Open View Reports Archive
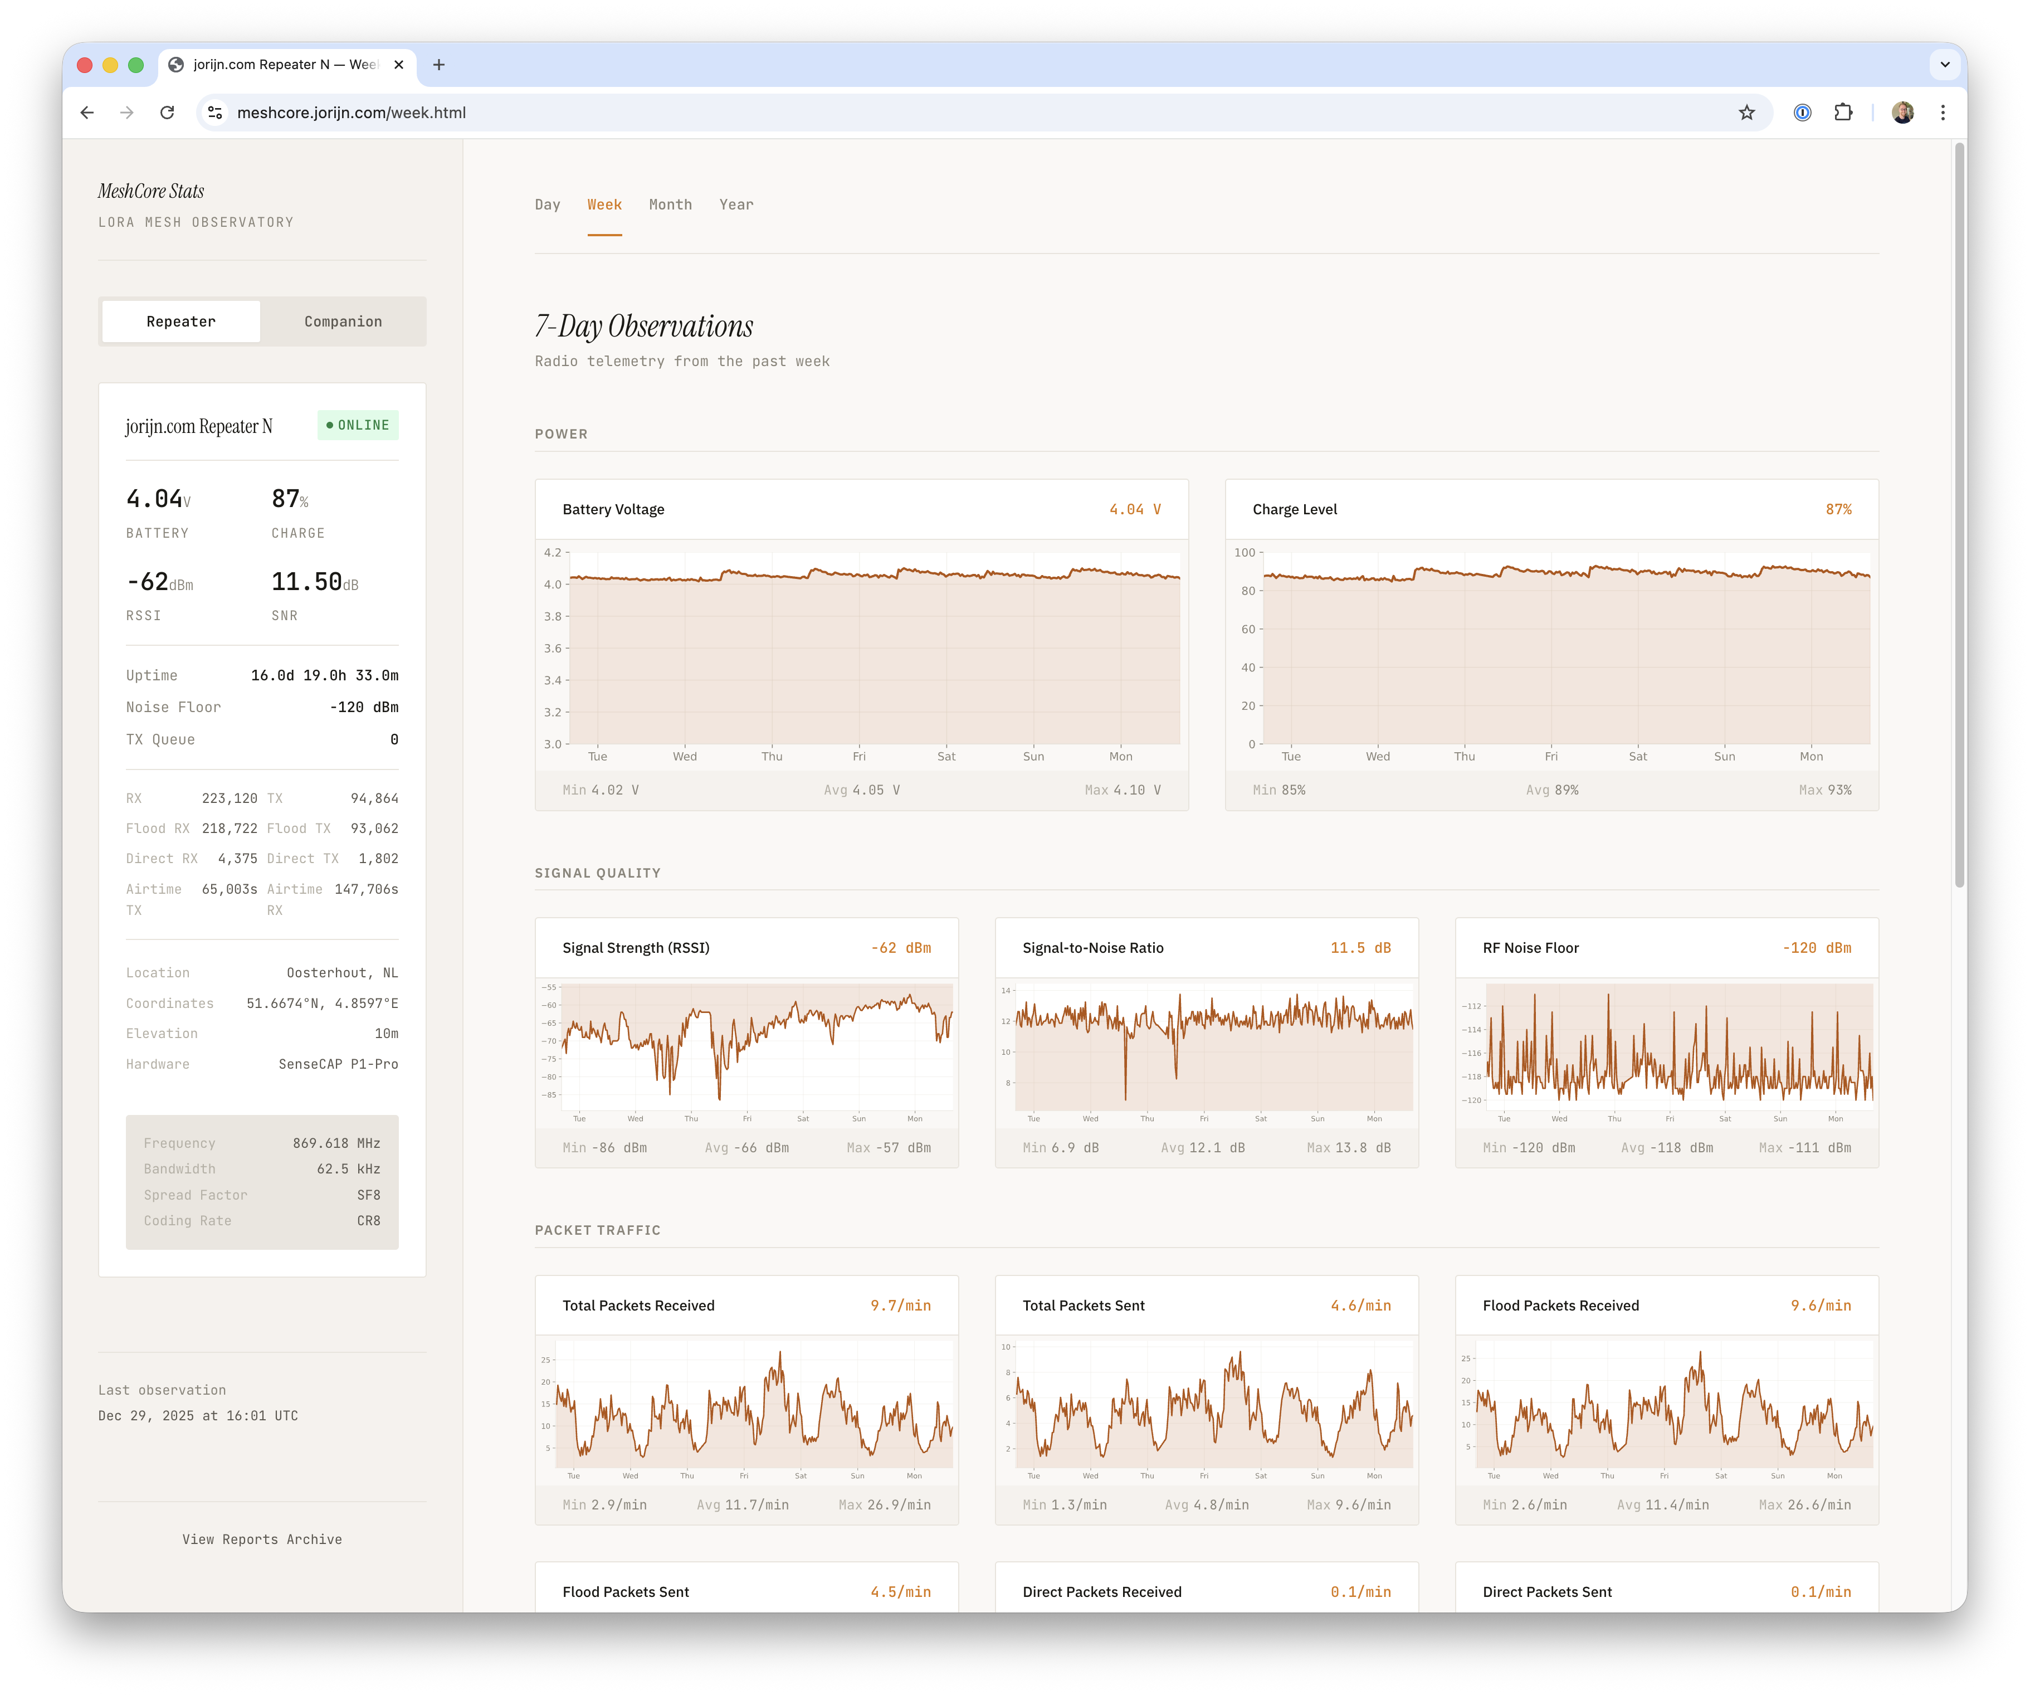Viewport: 2030px width, 1695px height. point(262,1540)
